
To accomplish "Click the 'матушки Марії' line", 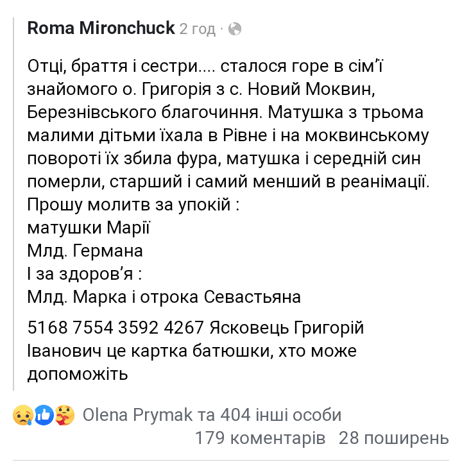I will 89,228.
